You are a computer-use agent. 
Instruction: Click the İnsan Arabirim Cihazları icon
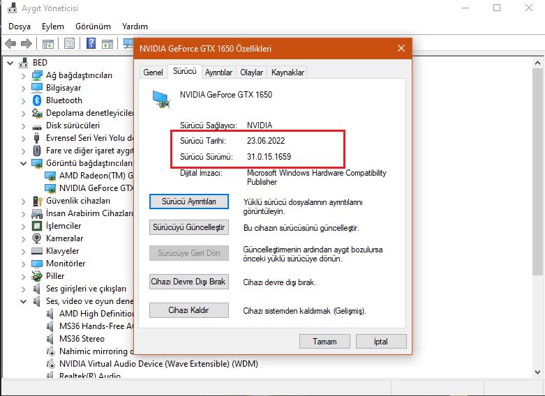(x=37, y=213)
